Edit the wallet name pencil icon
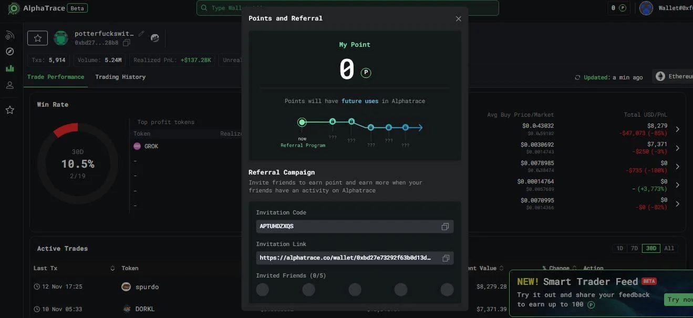The image size is (693, 318). tap(141, 33)
